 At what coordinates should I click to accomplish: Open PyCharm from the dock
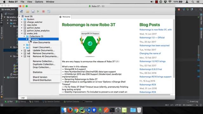[x=82, y=110]
